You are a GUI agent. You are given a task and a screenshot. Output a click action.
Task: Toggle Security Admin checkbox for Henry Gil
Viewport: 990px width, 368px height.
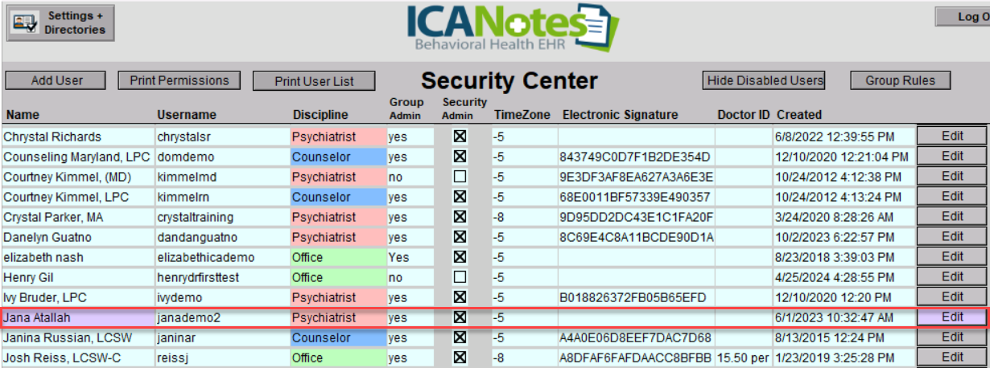tap(460, 277)
